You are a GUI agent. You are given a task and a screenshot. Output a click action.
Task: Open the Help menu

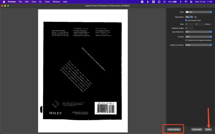click(65, 2)
